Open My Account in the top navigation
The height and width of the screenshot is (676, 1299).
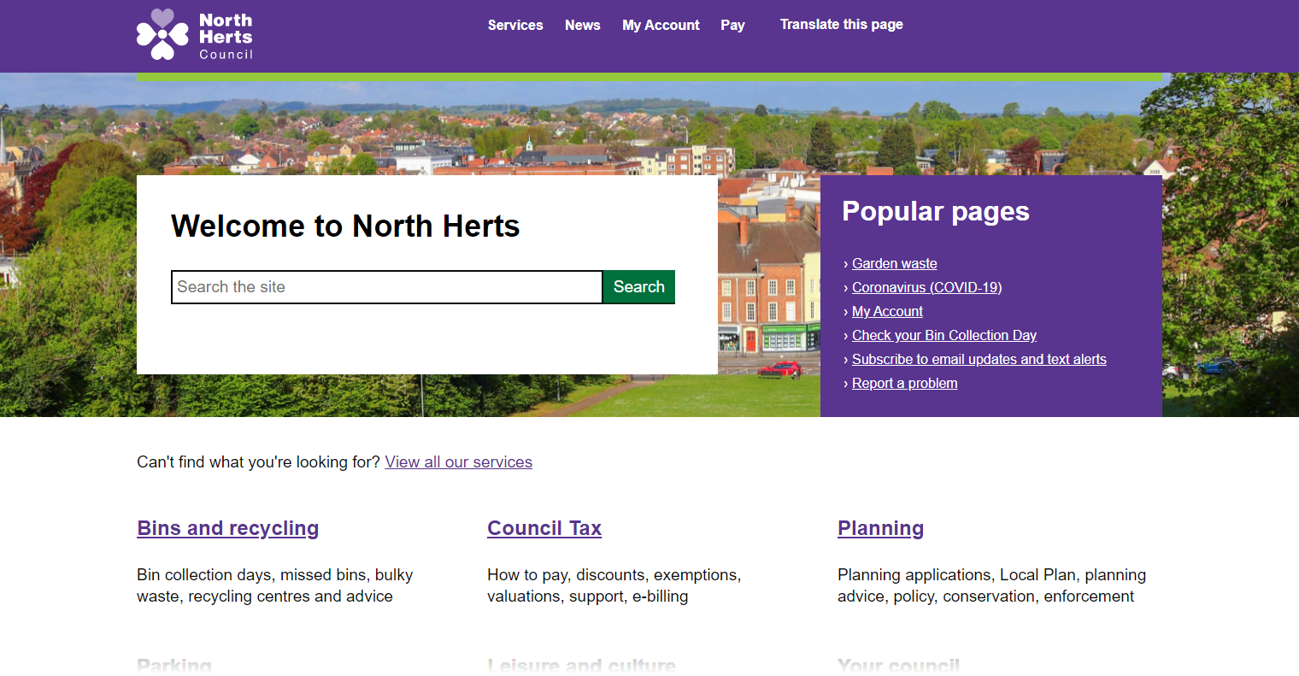point(661,26)
